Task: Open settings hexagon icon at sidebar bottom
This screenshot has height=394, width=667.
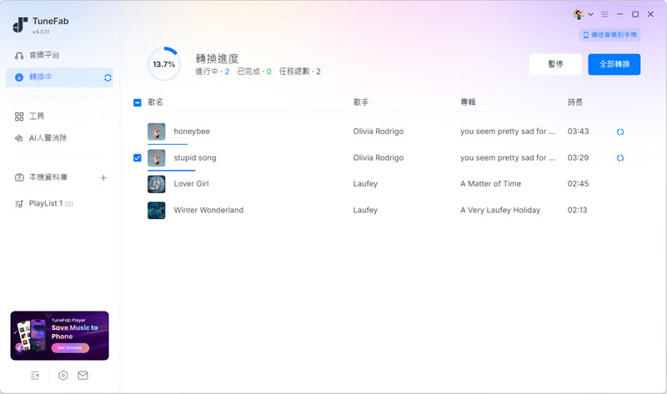Action: pos(63,376)
